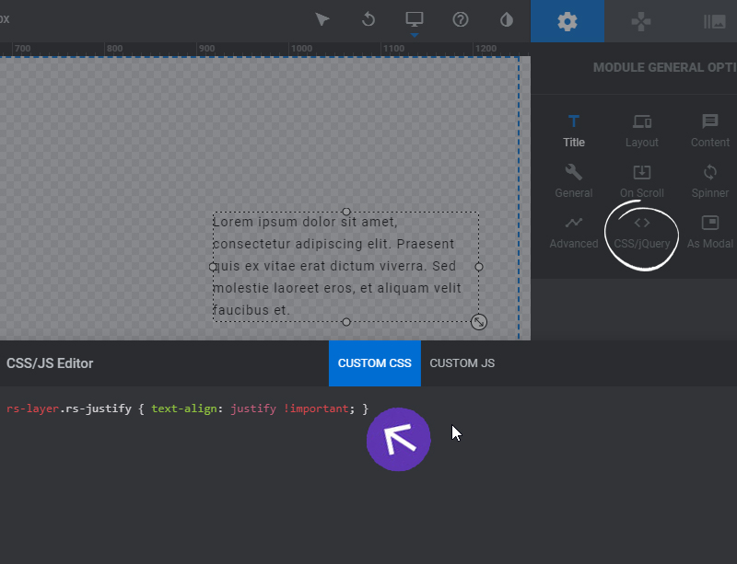Open device preview with the monitor icon

413,17
